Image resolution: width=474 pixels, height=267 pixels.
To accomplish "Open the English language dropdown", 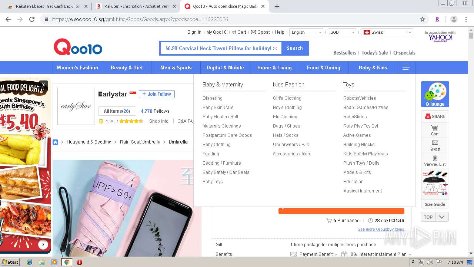I will [306, 32].
